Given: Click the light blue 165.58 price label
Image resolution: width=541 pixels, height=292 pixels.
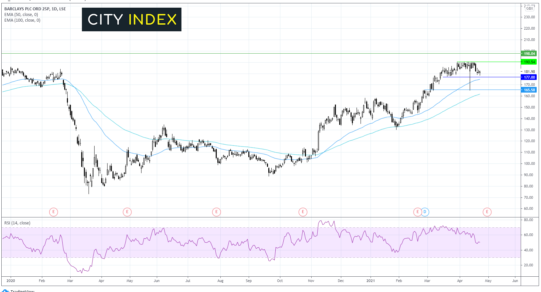Looking at the screenshot, I should click(x=529, y=90).
